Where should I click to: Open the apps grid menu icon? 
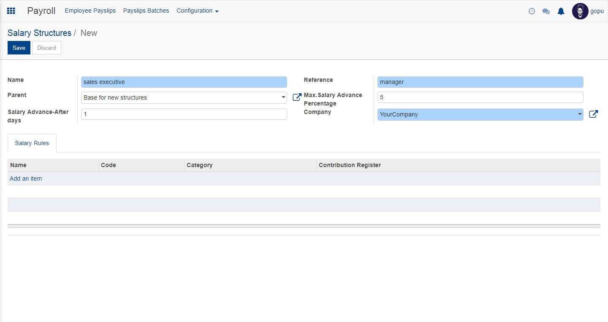[11, 11]
